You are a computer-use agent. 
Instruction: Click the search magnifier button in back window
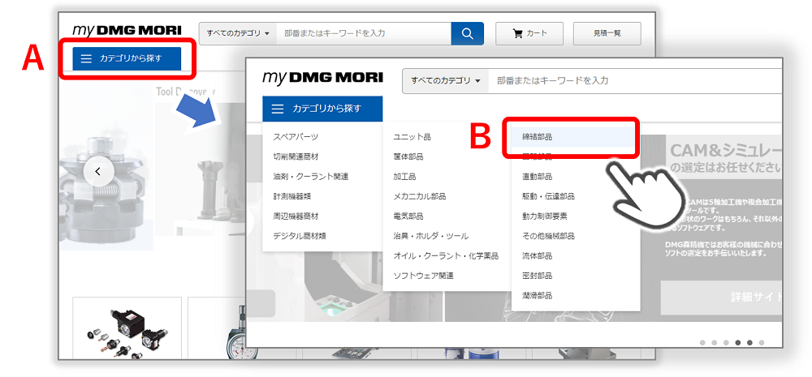[467, 33]
